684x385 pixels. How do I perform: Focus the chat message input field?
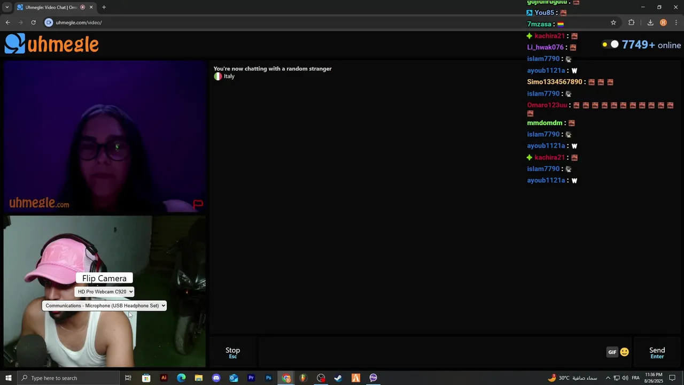[x=432, y=352]
